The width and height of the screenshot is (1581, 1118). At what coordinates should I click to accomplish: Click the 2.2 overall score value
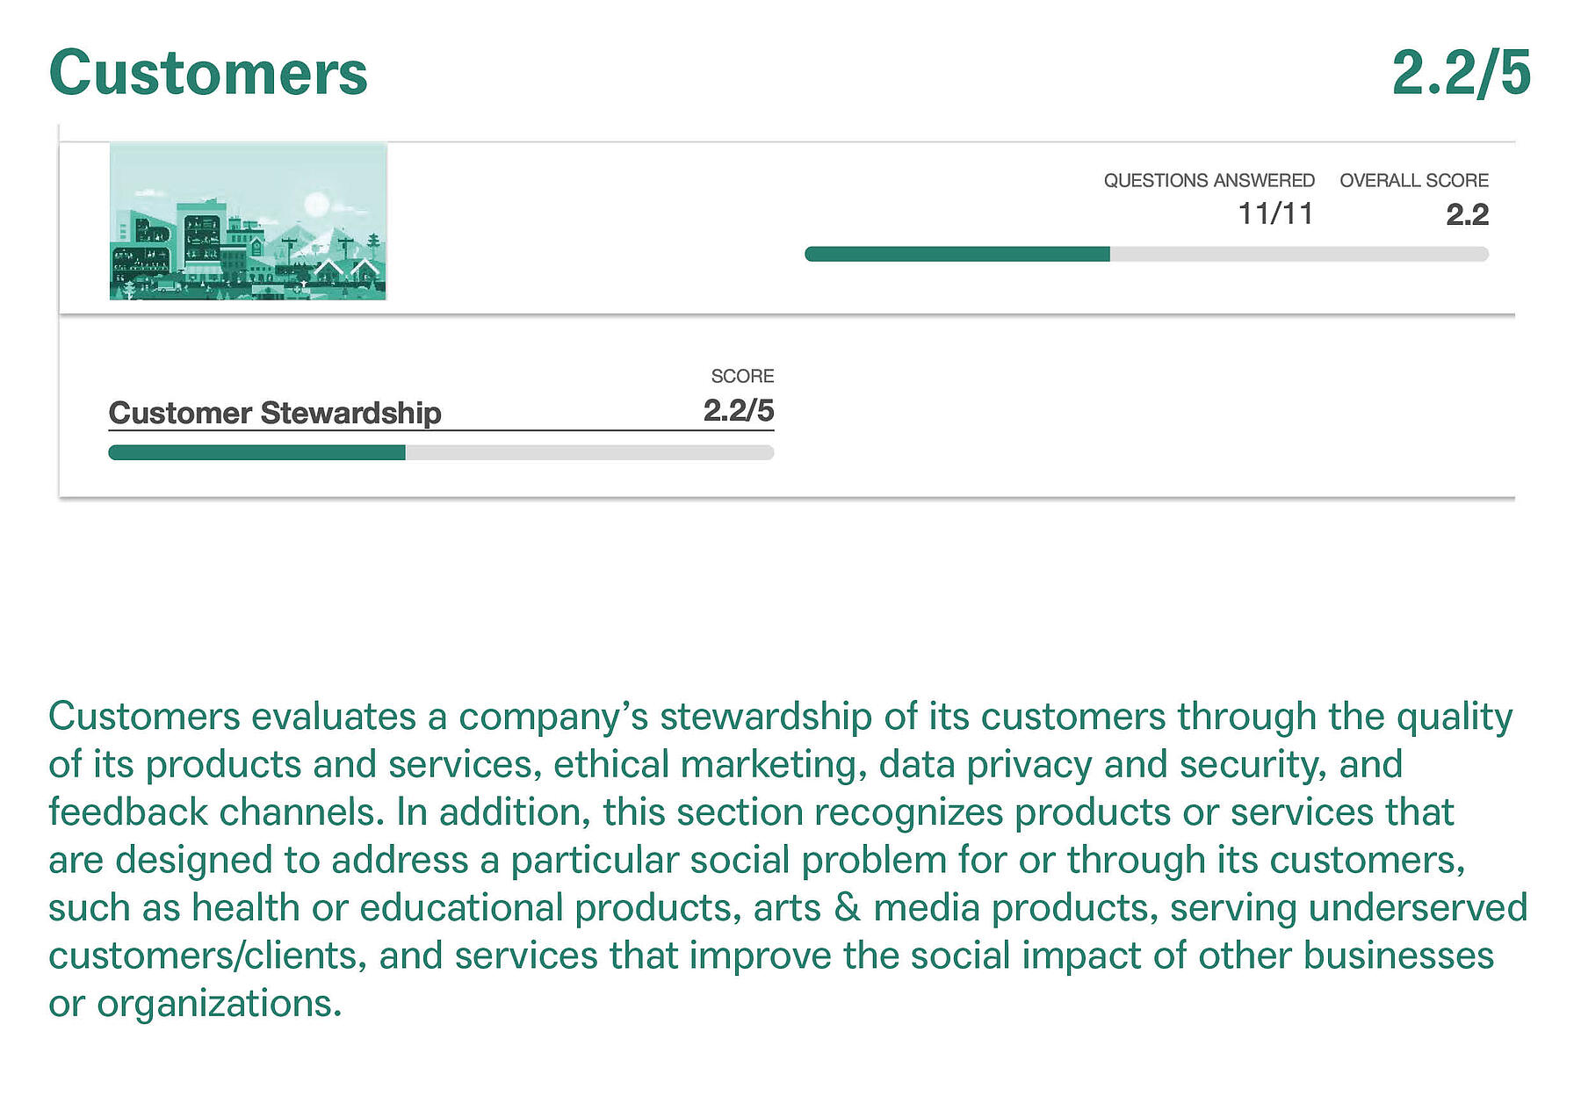click(1467, 214)
